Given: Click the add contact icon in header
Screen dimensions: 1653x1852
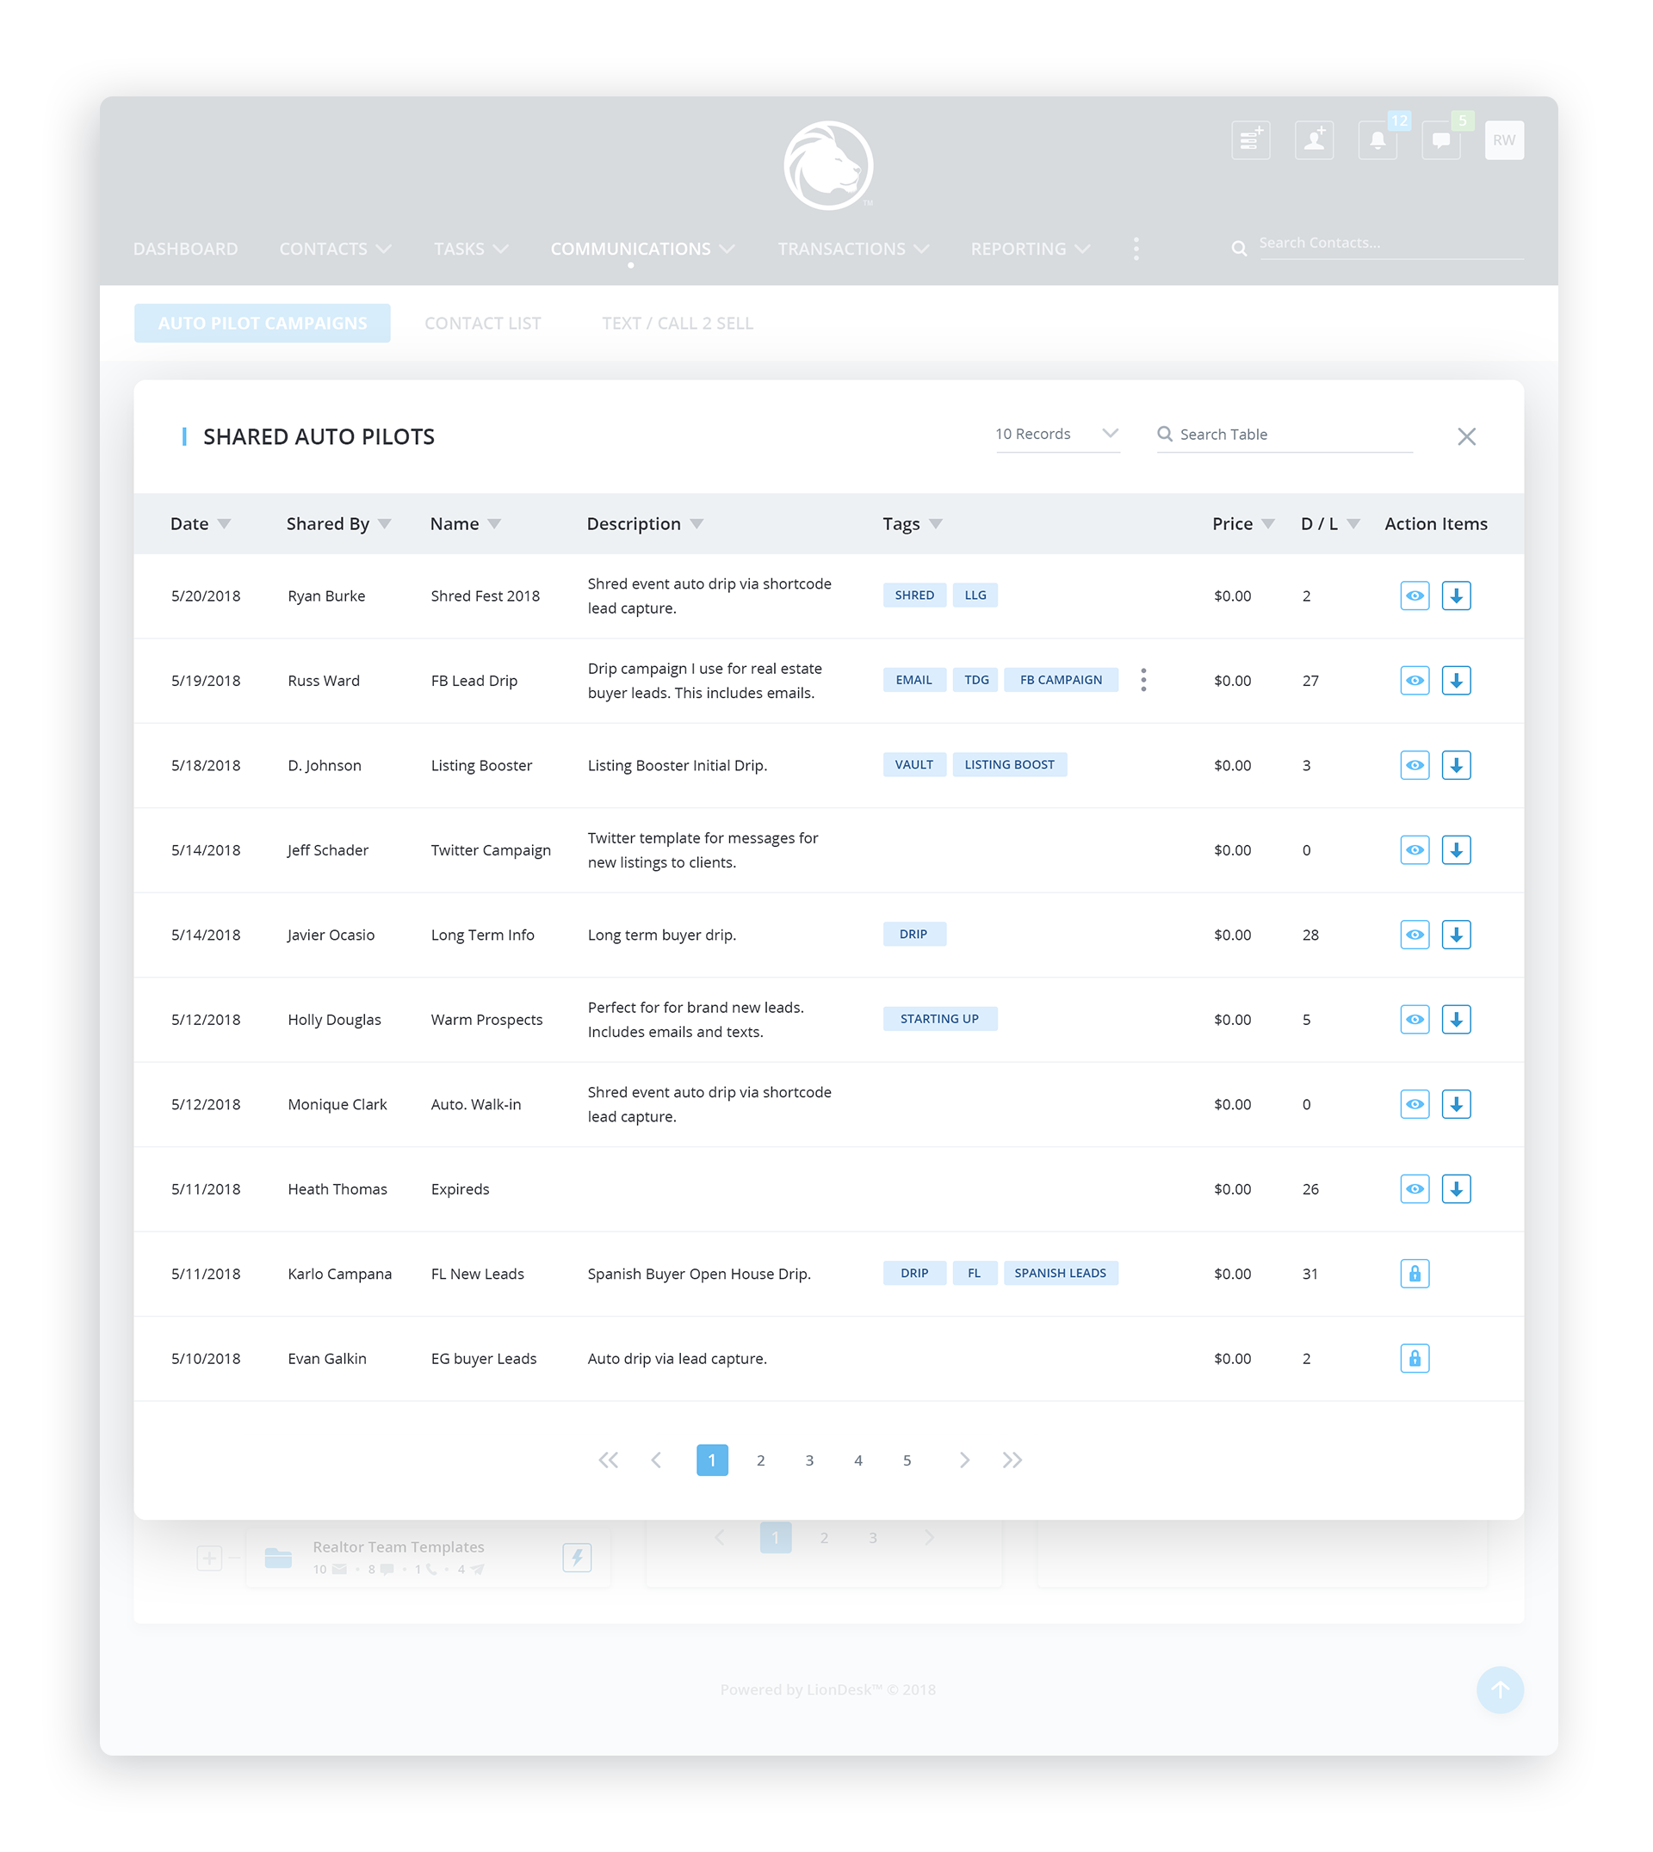Looking at the screenshot, I should (1313, 139).
